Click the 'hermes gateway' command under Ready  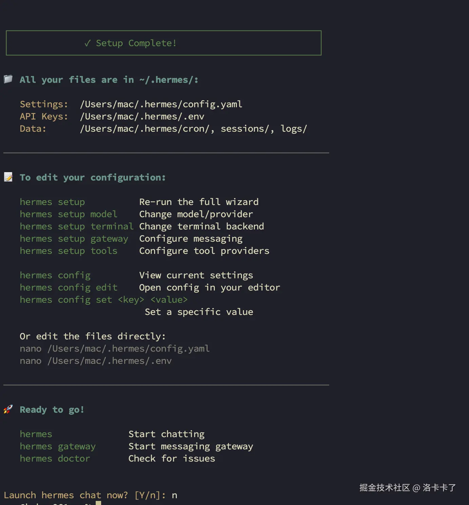tap(58, 447)
